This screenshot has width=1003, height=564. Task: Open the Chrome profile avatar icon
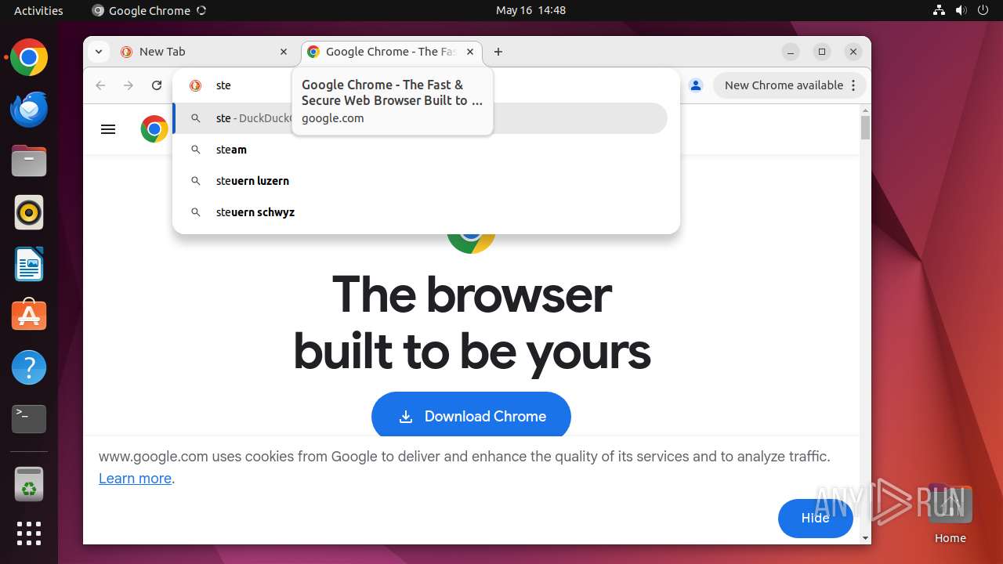[696, 85]
